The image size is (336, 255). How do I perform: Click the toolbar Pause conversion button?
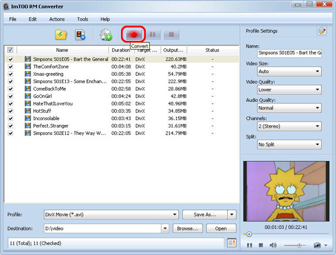tap(153, 34)
